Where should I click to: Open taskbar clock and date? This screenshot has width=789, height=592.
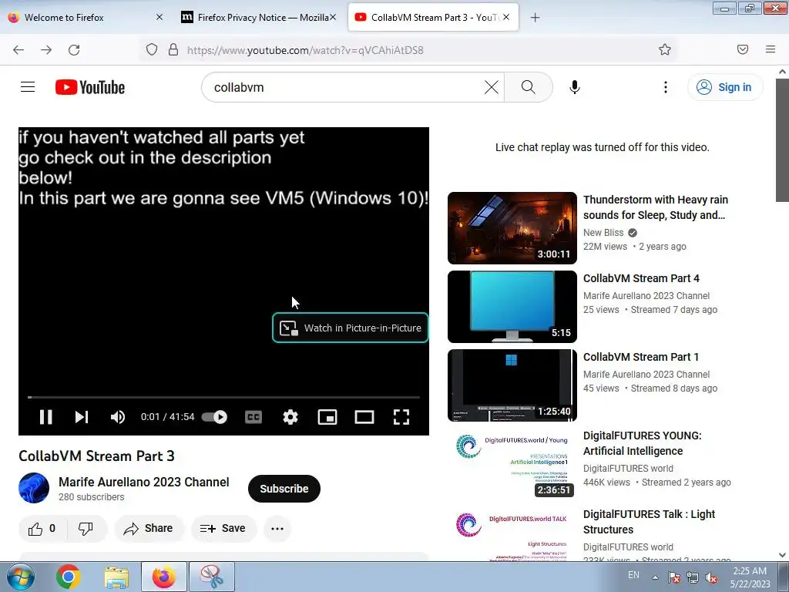pyautogui.click(x=750, y=577)
